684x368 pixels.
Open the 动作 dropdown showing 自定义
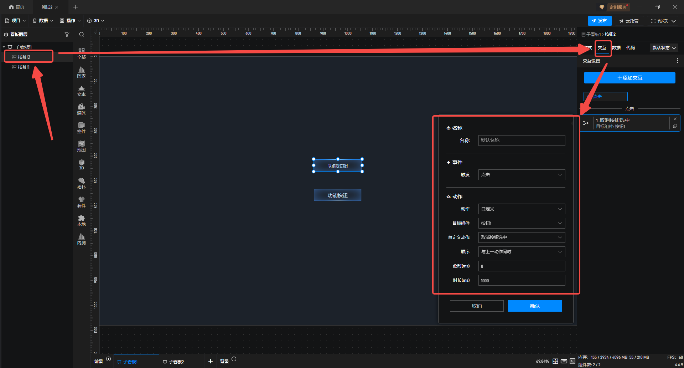pyautogui.click(x=522, y=209)
